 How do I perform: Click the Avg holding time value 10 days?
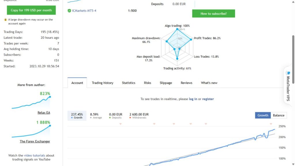tap(54, 49)
